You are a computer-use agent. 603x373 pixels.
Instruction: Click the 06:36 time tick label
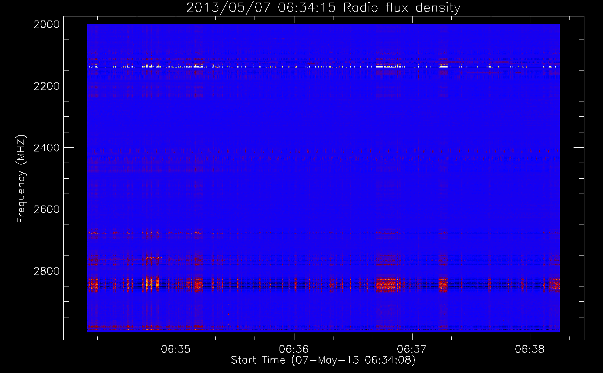tap(294, 350)
